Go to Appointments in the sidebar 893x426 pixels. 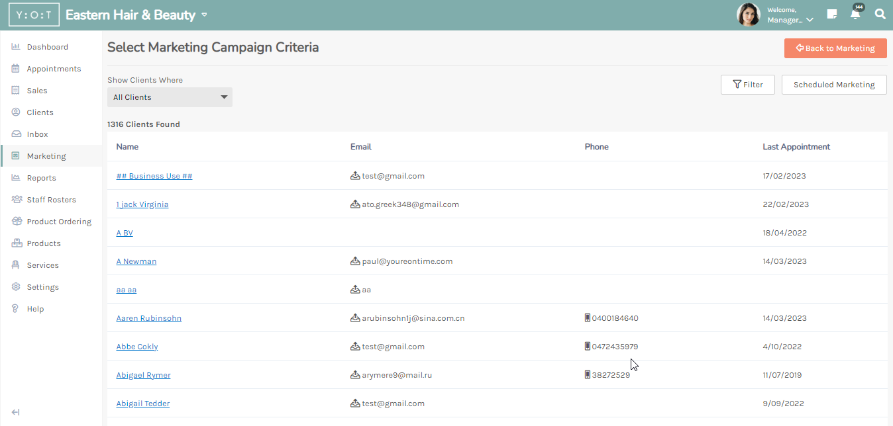click(x=54, y=69)
